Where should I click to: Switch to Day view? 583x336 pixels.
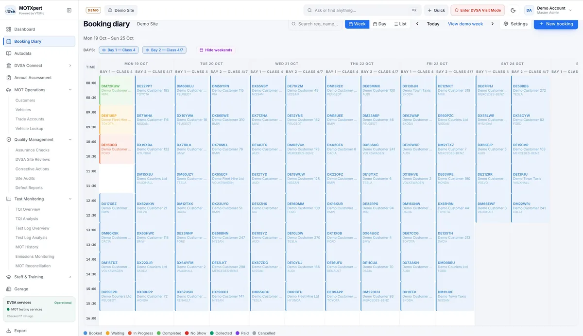point(379,24)
